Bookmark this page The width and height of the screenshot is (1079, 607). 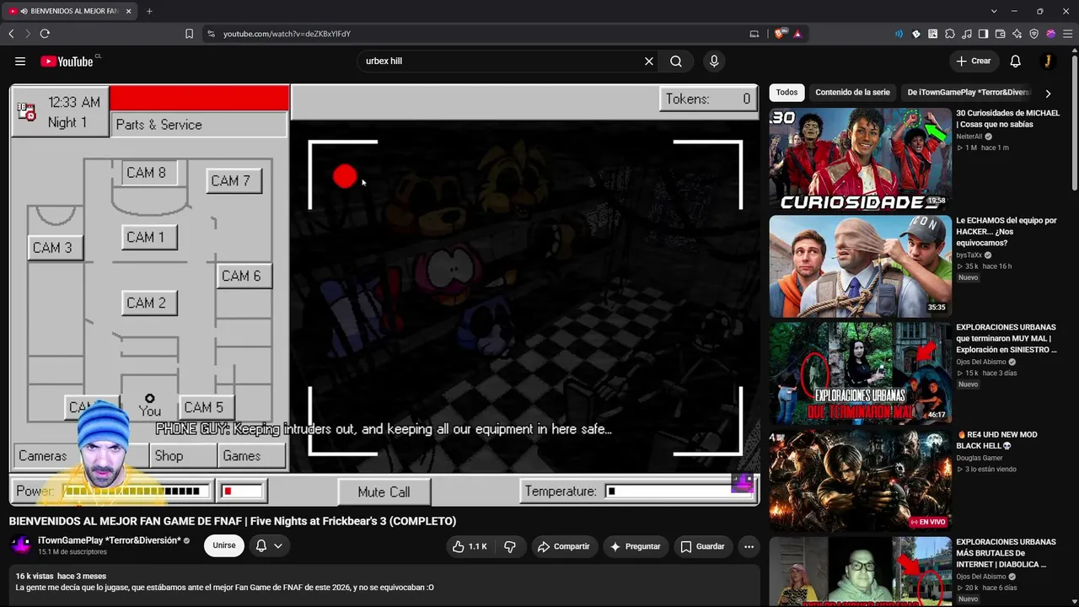(x=189, y=34)
